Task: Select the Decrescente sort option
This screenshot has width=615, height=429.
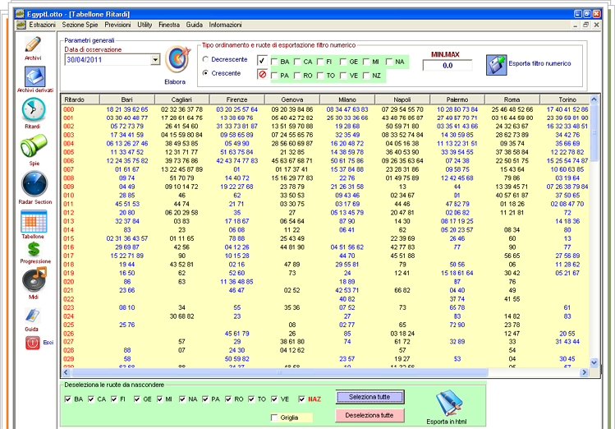Action: point(205,59)
